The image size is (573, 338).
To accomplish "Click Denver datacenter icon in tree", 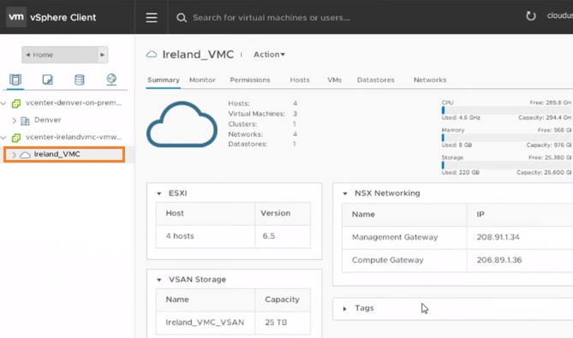I will (25, 121).
